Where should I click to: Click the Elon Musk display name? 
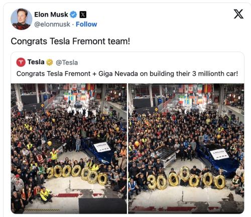51,15
